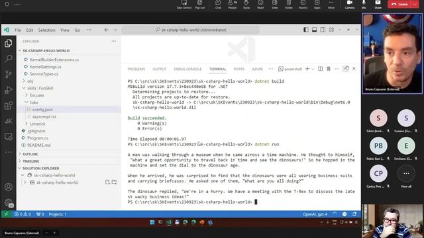Open Notes in Teams meeting toolbar

coord(289,5)
